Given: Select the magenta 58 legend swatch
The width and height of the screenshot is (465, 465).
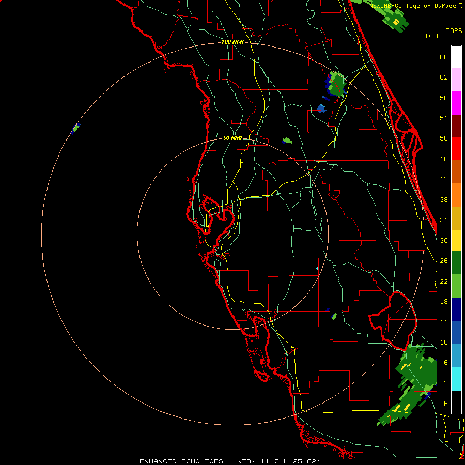Looking at the screenshot, I should coord(456,103).
